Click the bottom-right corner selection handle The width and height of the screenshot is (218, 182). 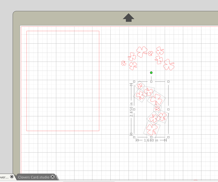[169, 137]
